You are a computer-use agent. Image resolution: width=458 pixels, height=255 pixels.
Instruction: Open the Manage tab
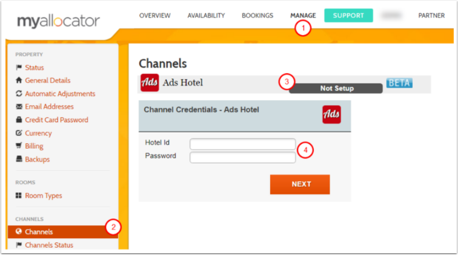pyautogui.click(x=303, y=16)
